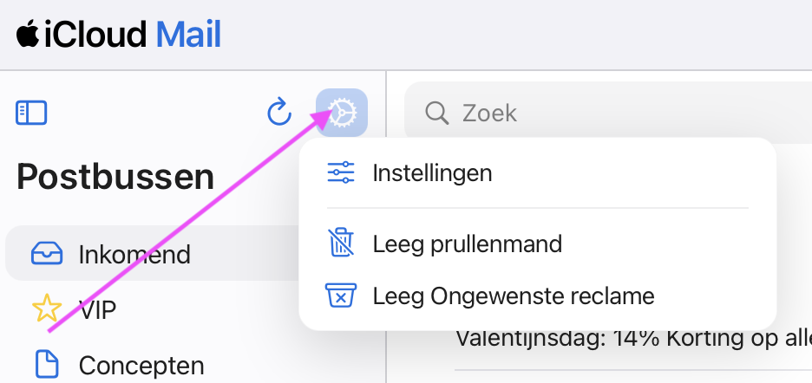This screenshot has height=383, width=812.
Task: Go to the Concepten mailbox
Action: coord(141,365)
